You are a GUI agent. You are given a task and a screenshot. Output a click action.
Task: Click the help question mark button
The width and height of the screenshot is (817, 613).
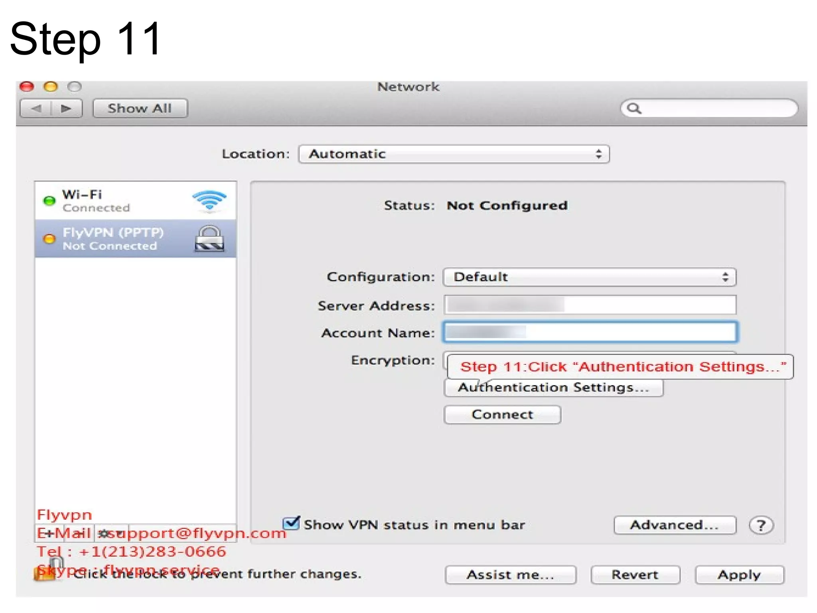click(x=761, y=525)
